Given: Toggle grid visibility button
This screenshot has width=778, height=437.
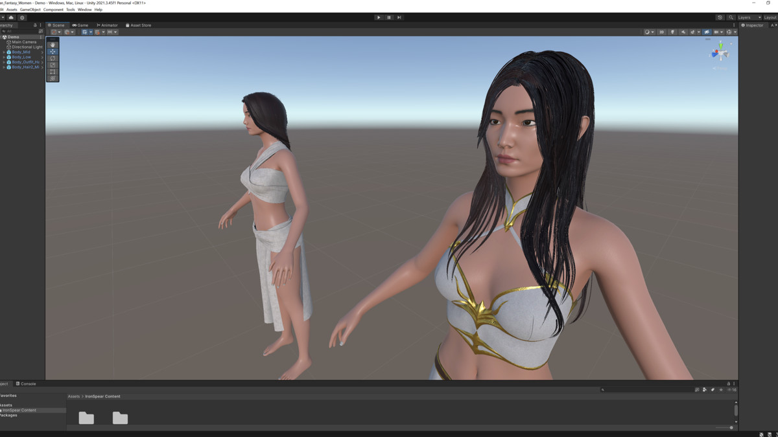Looking at the screenshot, I should (85, 32).
